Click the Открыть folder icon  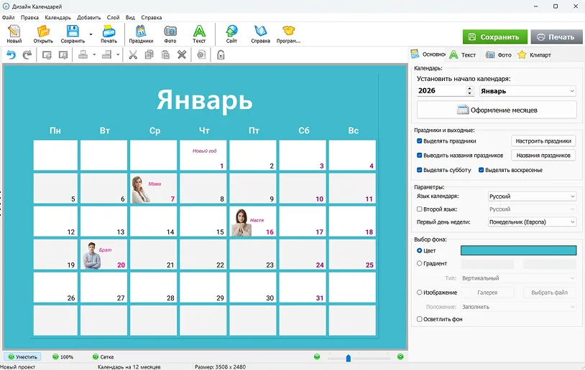(43, 33)
